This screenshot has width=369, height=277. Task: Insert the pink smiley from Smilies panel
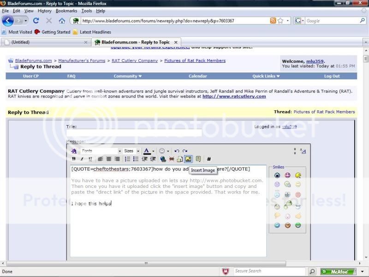[x=287, y=175]
